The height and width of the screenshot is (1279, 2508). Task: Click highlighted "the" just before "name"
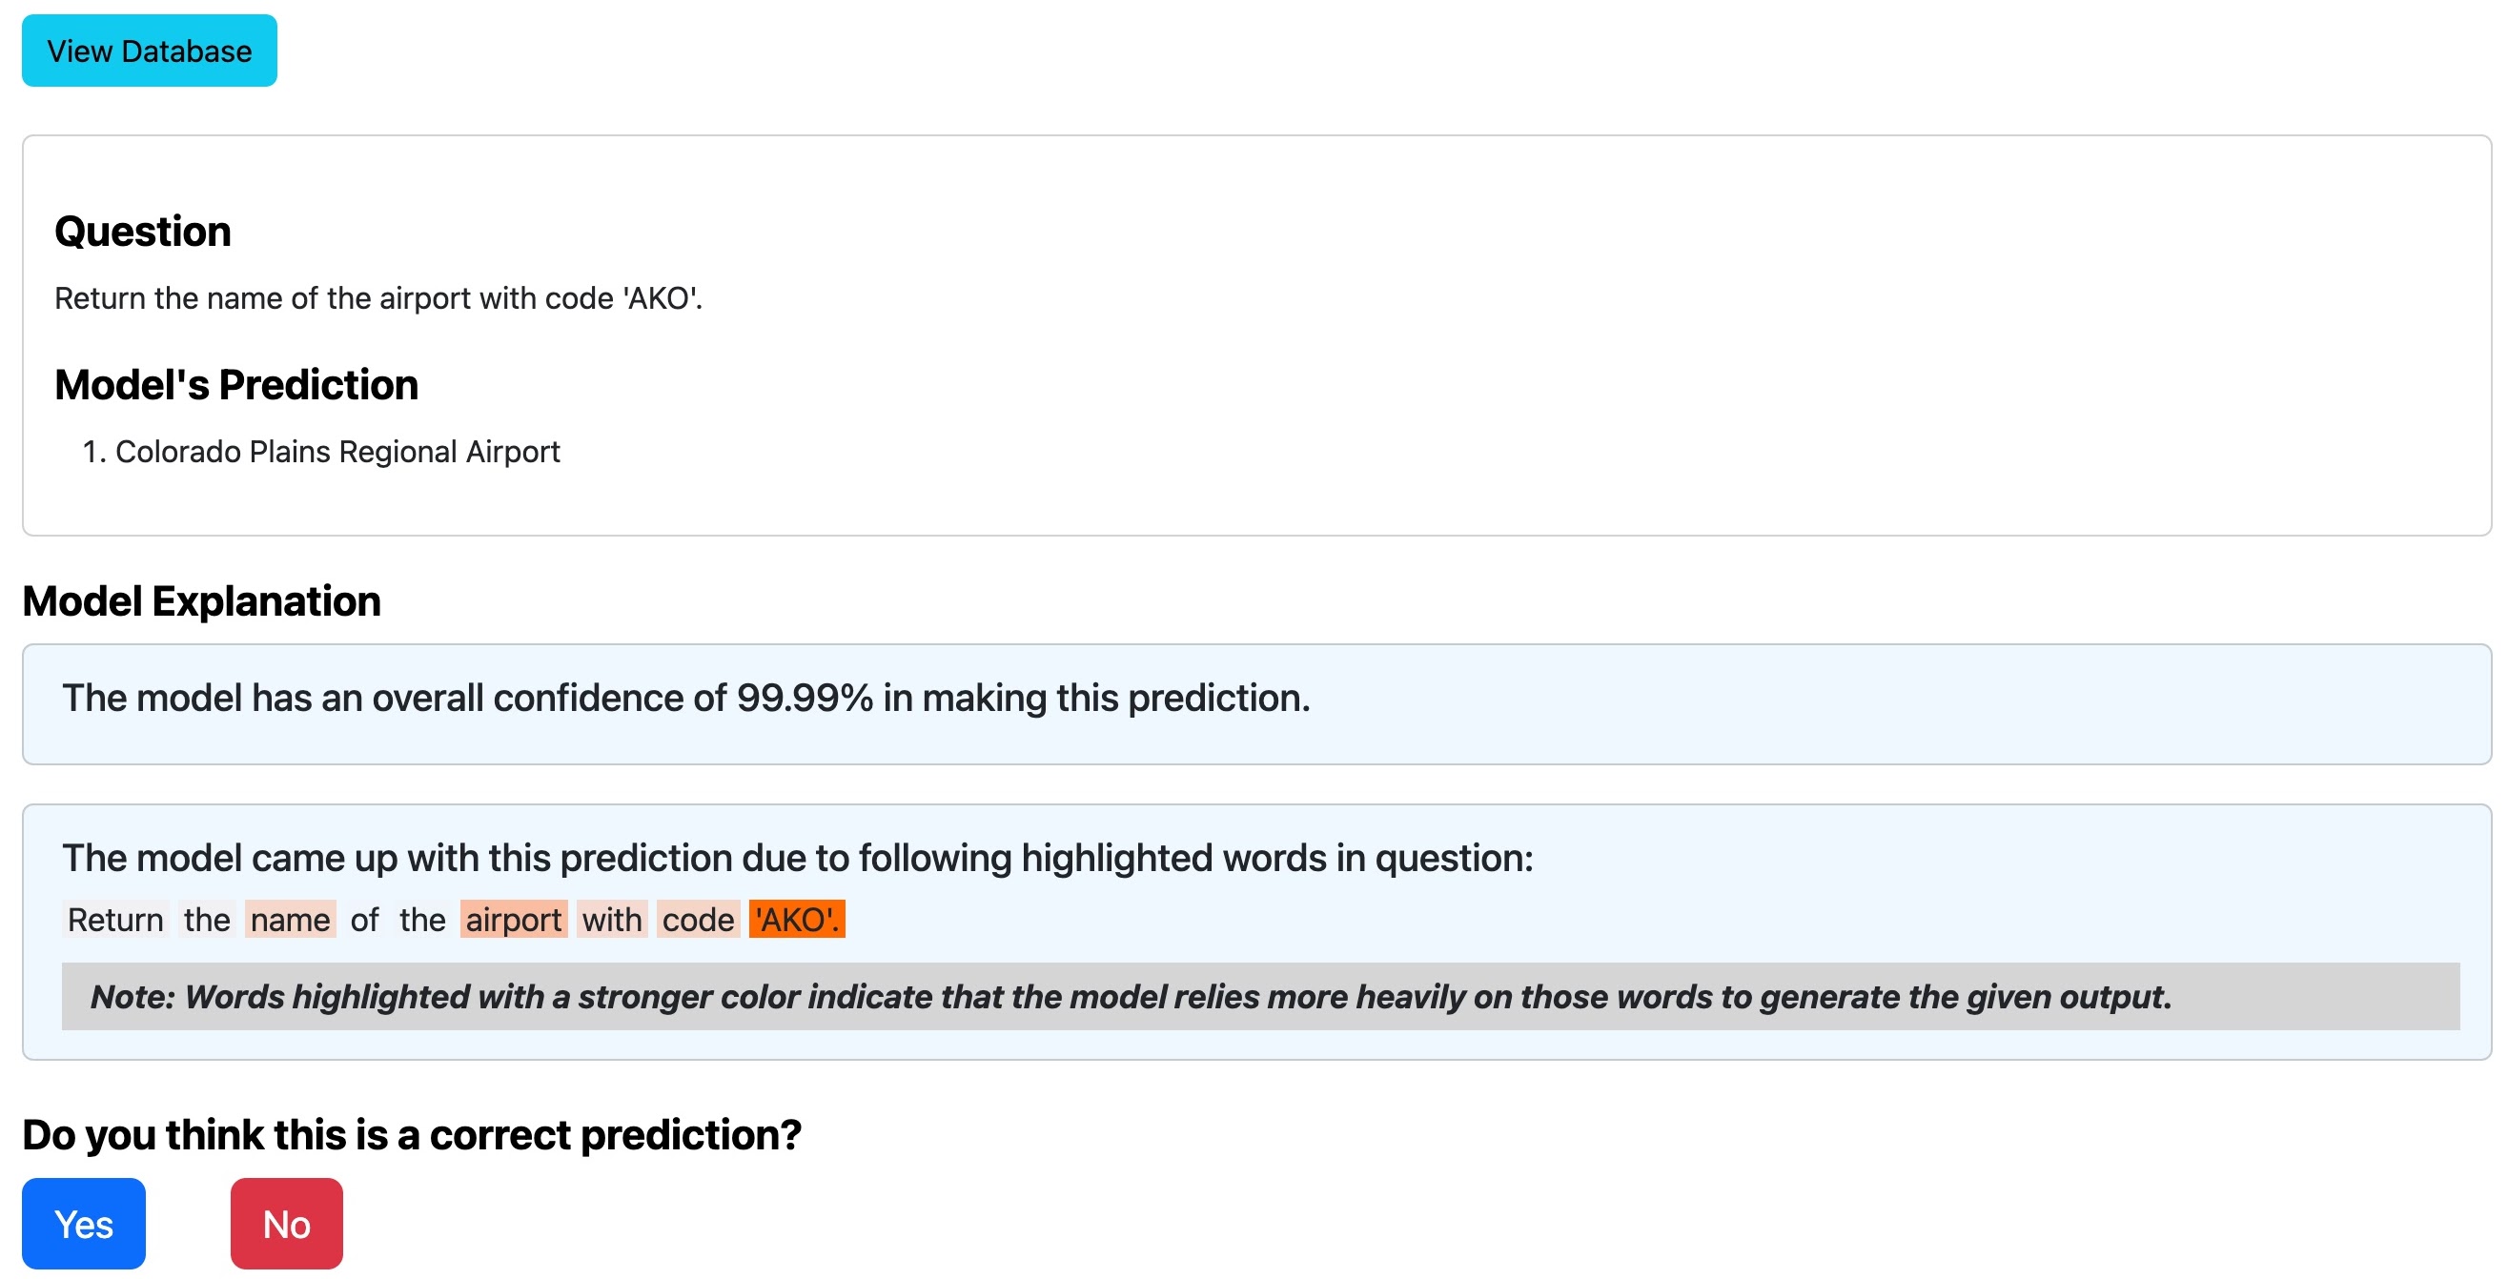pyautogui.click(x=207, y=919)
